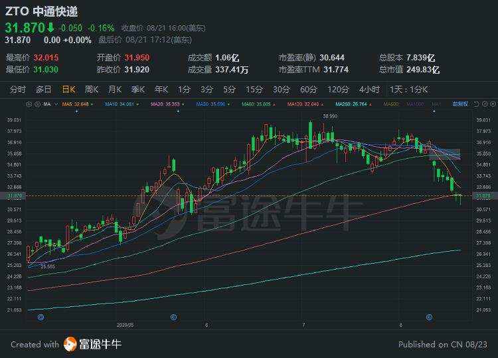Screen dimensions: 498x358
Task: Expand the MA indicator dropdown chevron
Action: [56, 104]
